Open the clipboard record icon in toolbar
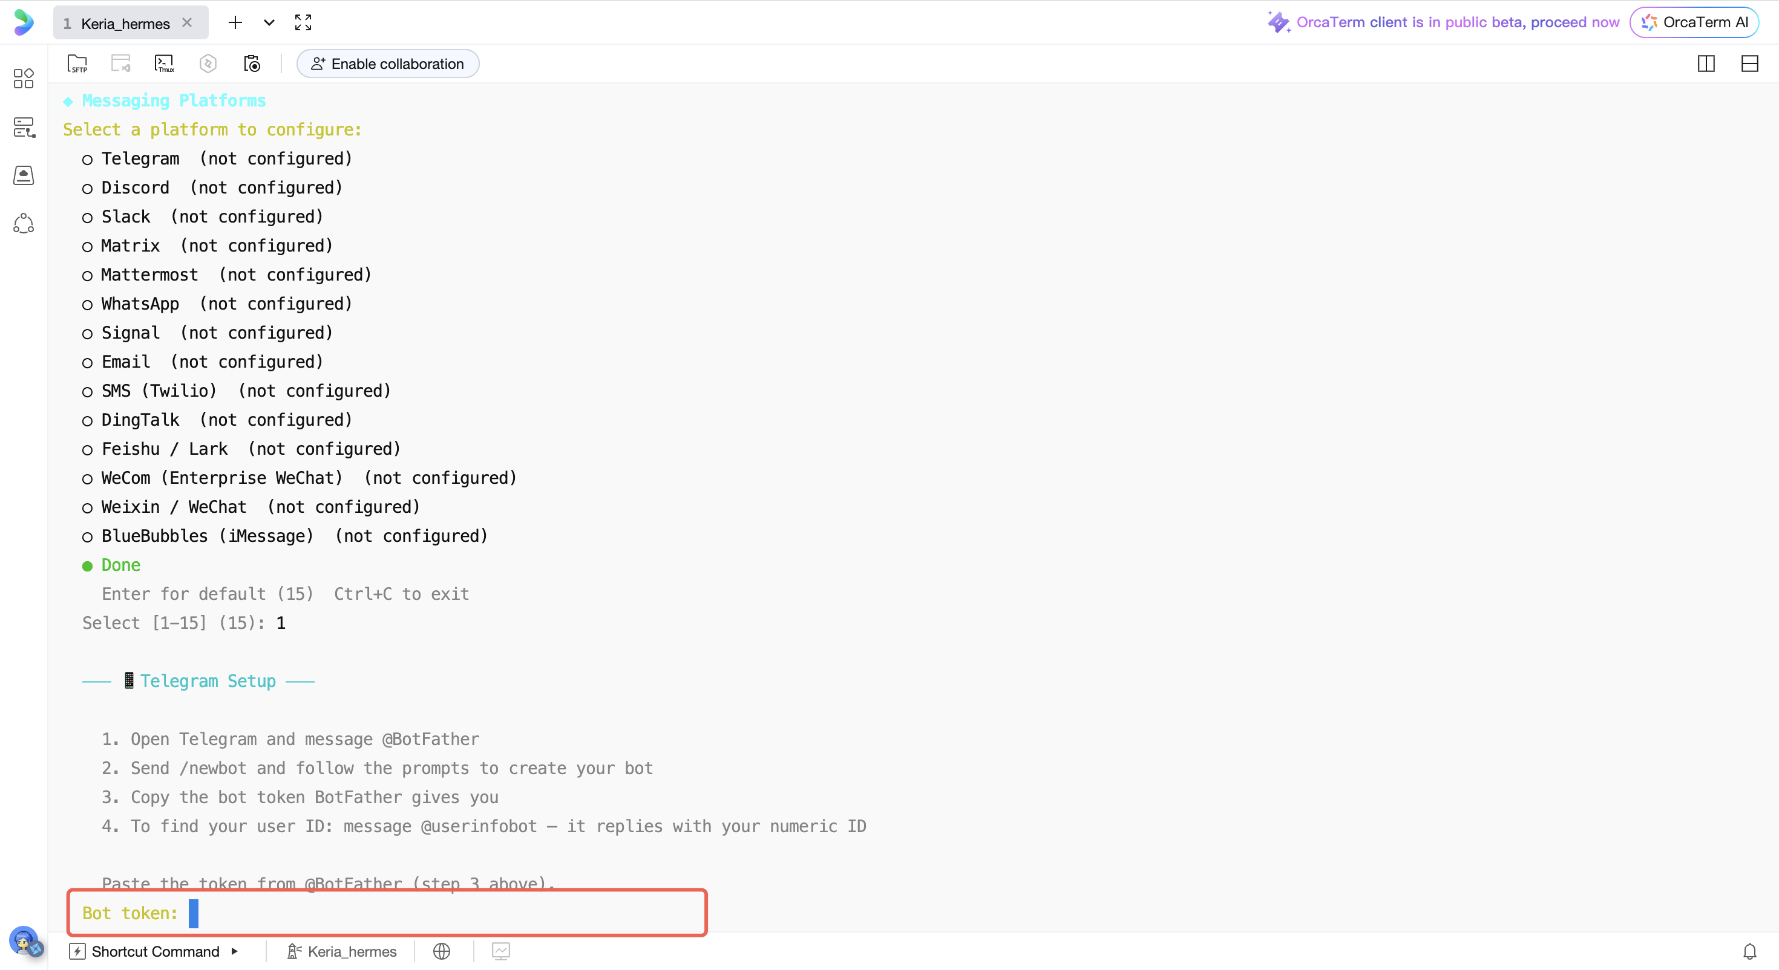The width and height of the screenshot is (1779, 970). (252, 63)
